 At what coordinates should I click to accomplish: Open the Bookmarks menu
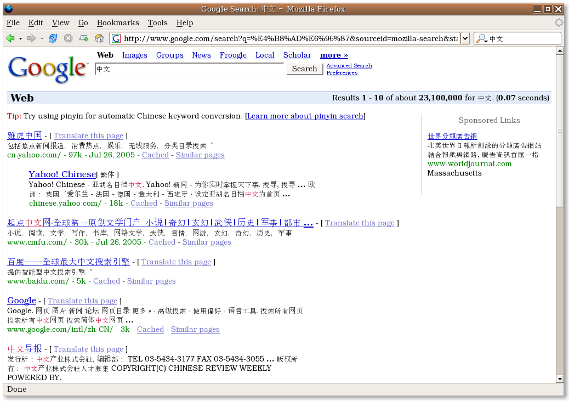point(118,22)
